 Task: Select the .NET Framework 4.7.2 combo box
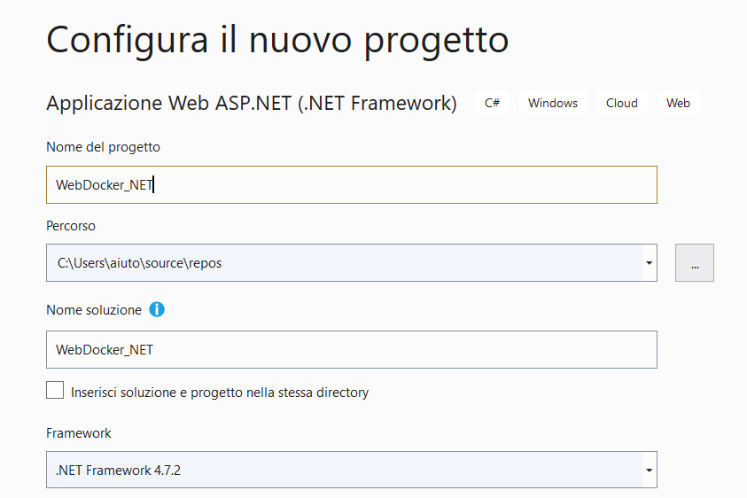352,470
